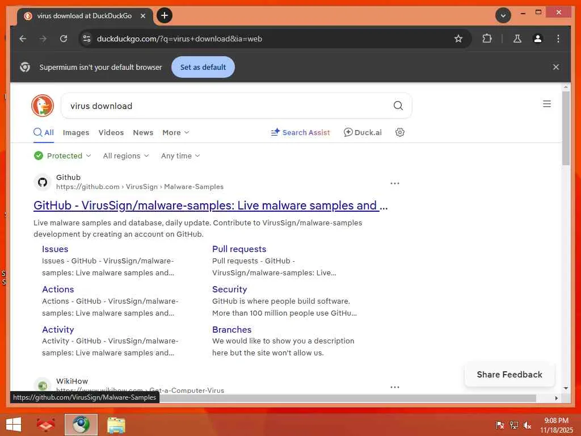Image resolution: width=581 pixels, height=436 pixels.
Task: Click the forward navigation arrow
Action: [43, 39]
